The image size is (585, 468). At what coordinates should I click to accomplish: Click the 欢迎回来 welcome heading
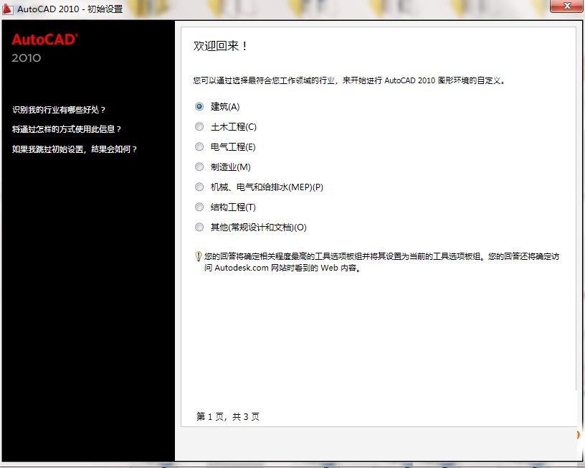[219, 45]
